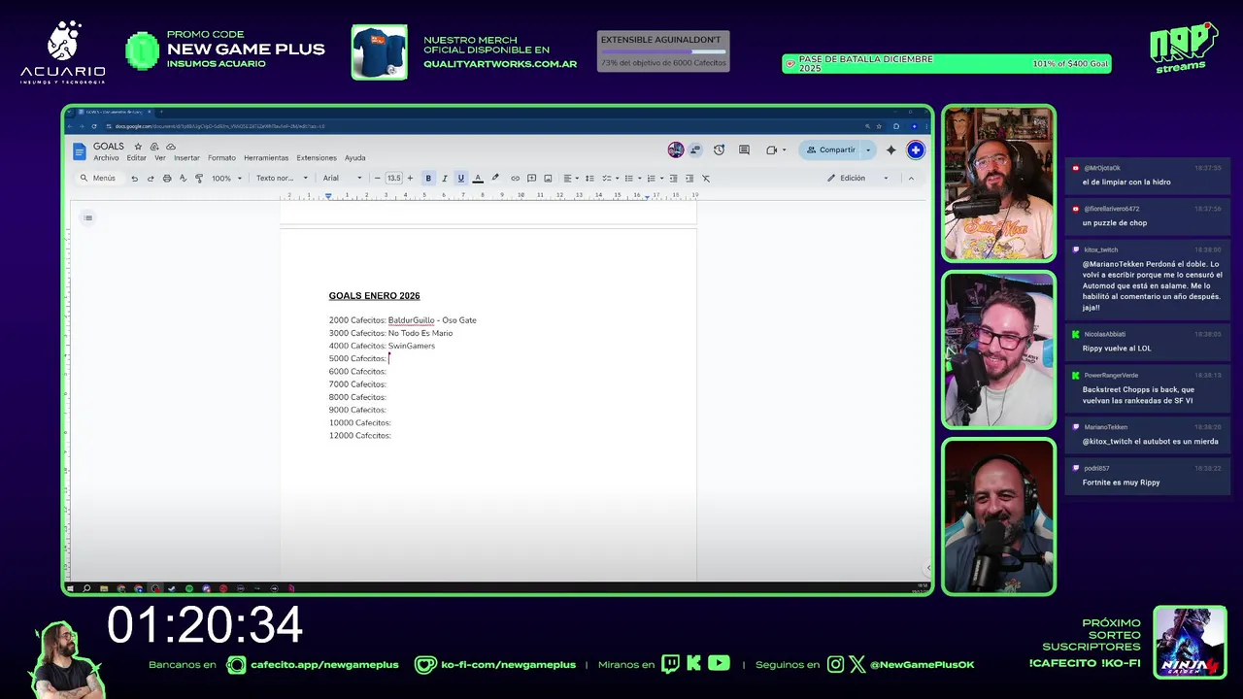Viewport: 1243px width, 699px height.
Task: Print the document
Action: click(167, 179)
